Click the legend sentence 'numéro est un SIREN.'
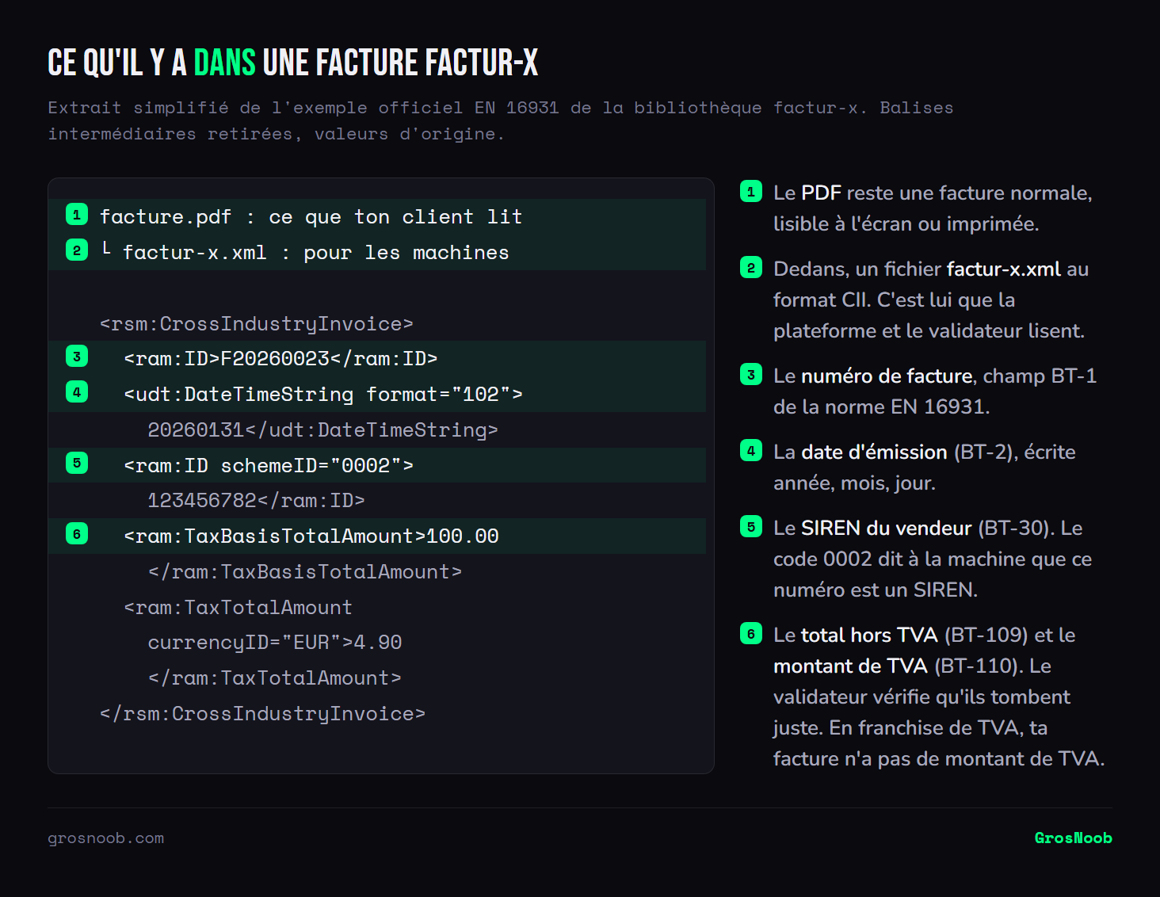1160x897 pixels. [876, 590]
